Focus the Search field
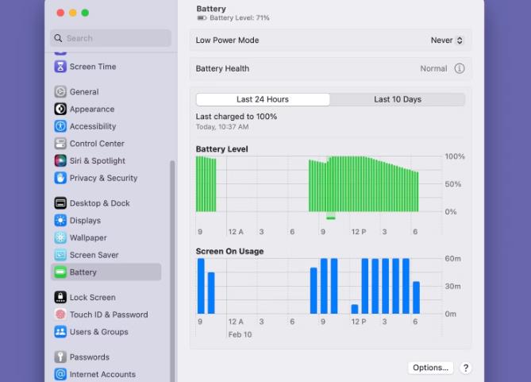Viewport: 531px width, 382px height. tap(111, 38)
